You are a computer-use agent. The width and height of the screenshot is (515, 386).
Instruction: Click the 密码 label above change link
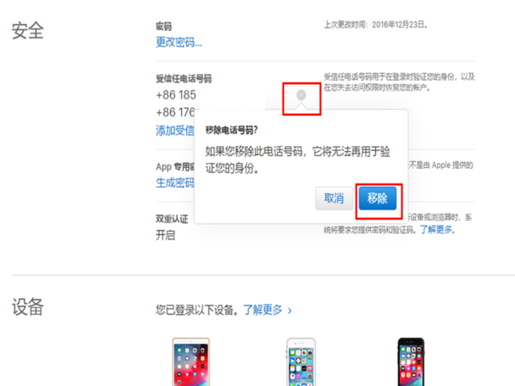pyautogui.click(x=164, y=27)
